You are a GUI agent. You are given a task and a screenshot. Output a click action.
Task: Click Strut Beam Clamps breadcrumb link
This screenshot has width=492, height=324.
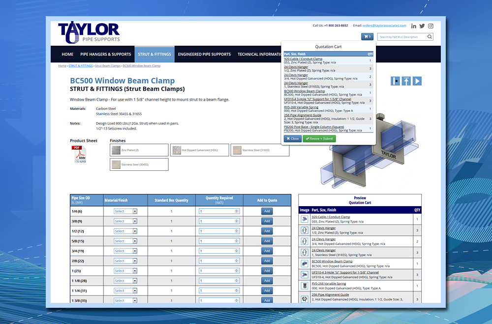point(108,66)
